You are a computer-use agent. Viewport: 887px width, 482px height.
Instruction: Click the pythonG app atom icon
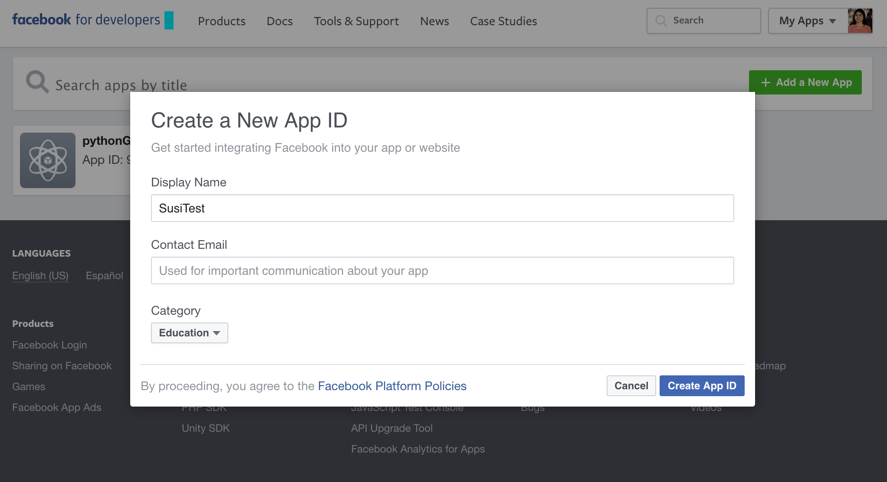click(48, 160)
